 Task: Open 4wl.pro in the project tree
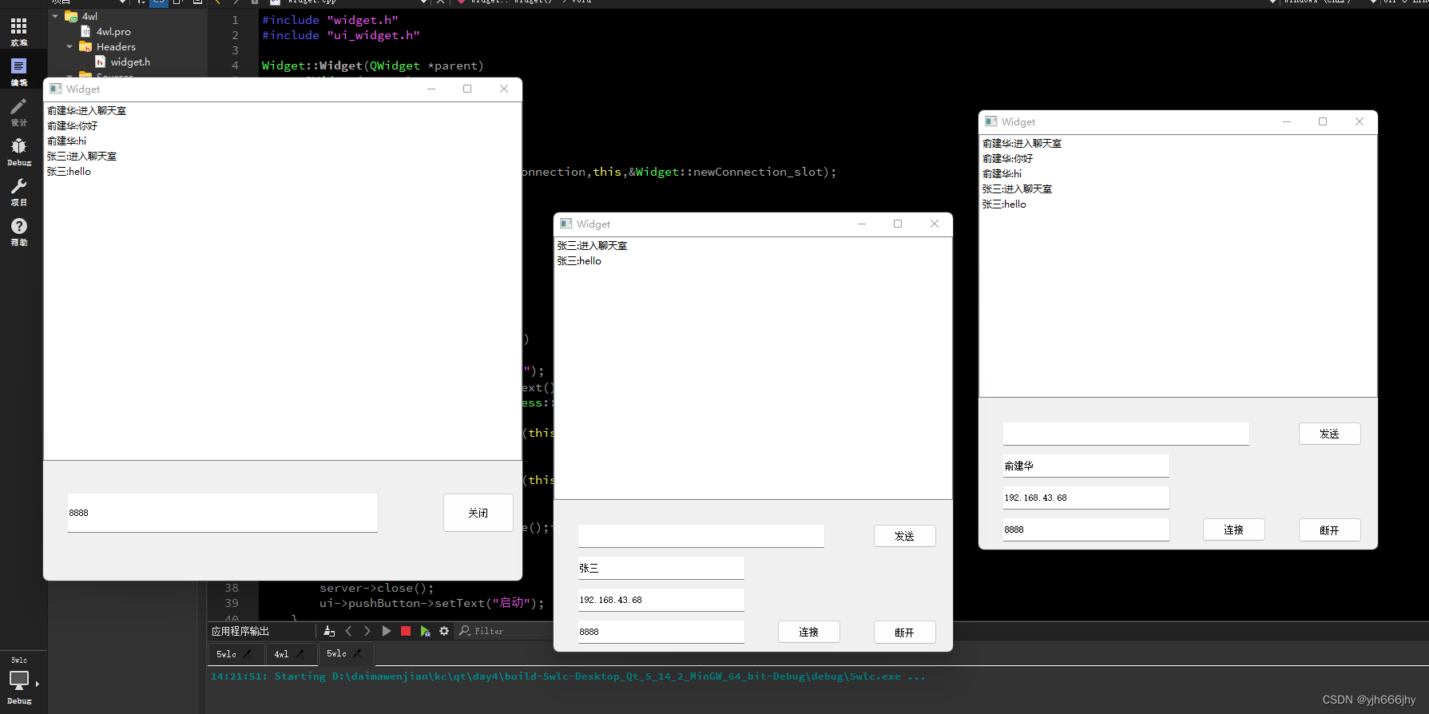click(x=113, y=32)
